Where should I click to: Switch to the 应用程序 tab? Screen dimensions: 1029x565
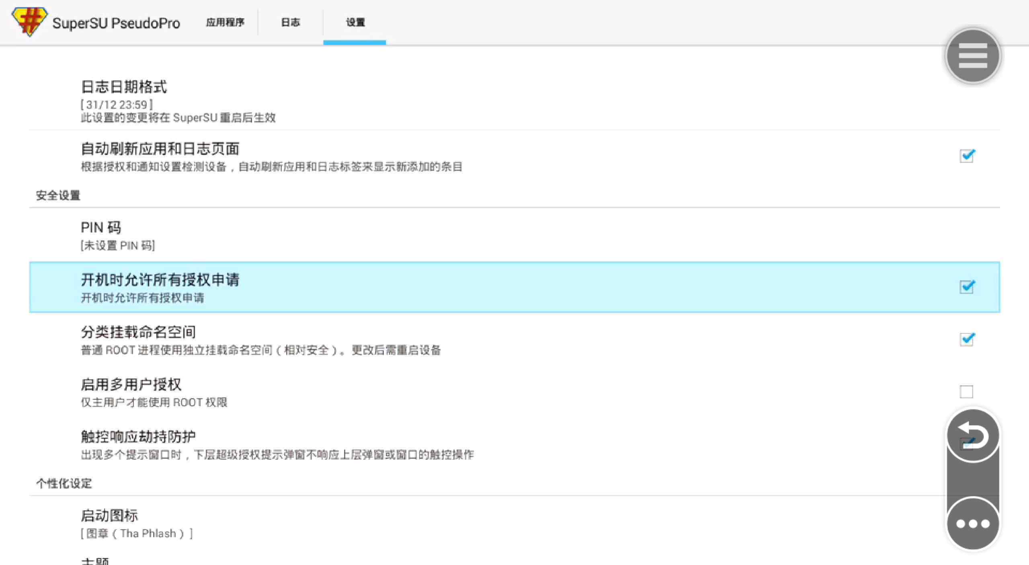click(225, 23)
